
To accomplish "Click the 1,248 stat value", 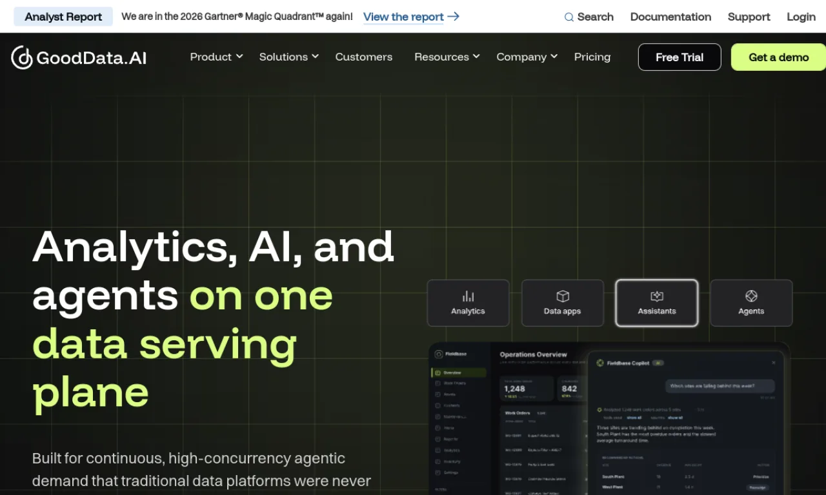I will click(x=514, y=389).
